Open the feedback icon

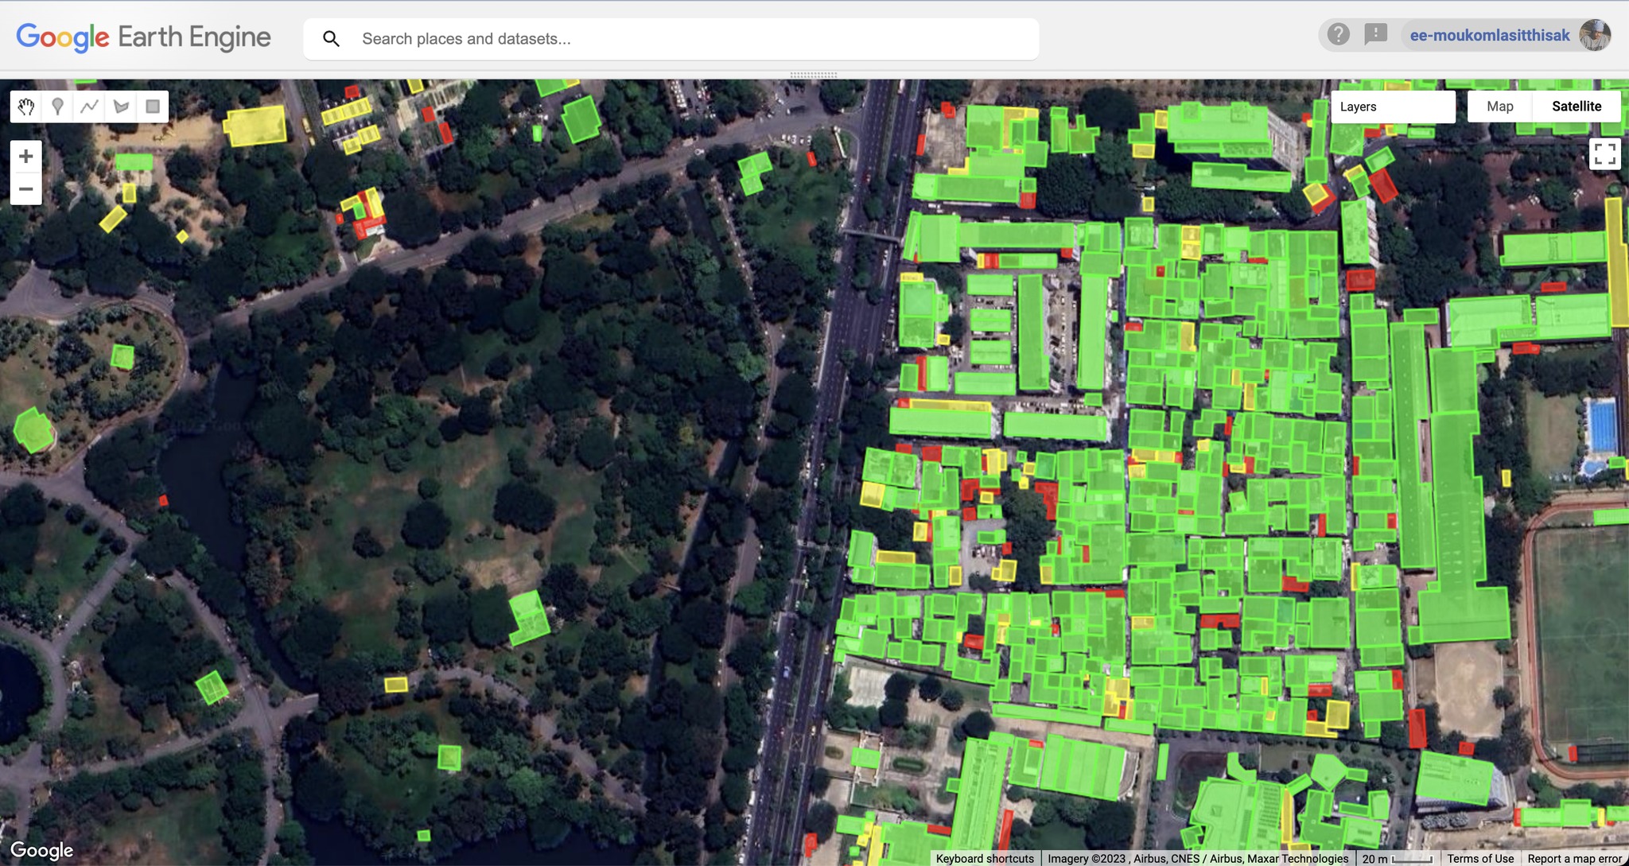coord(1375,34)
